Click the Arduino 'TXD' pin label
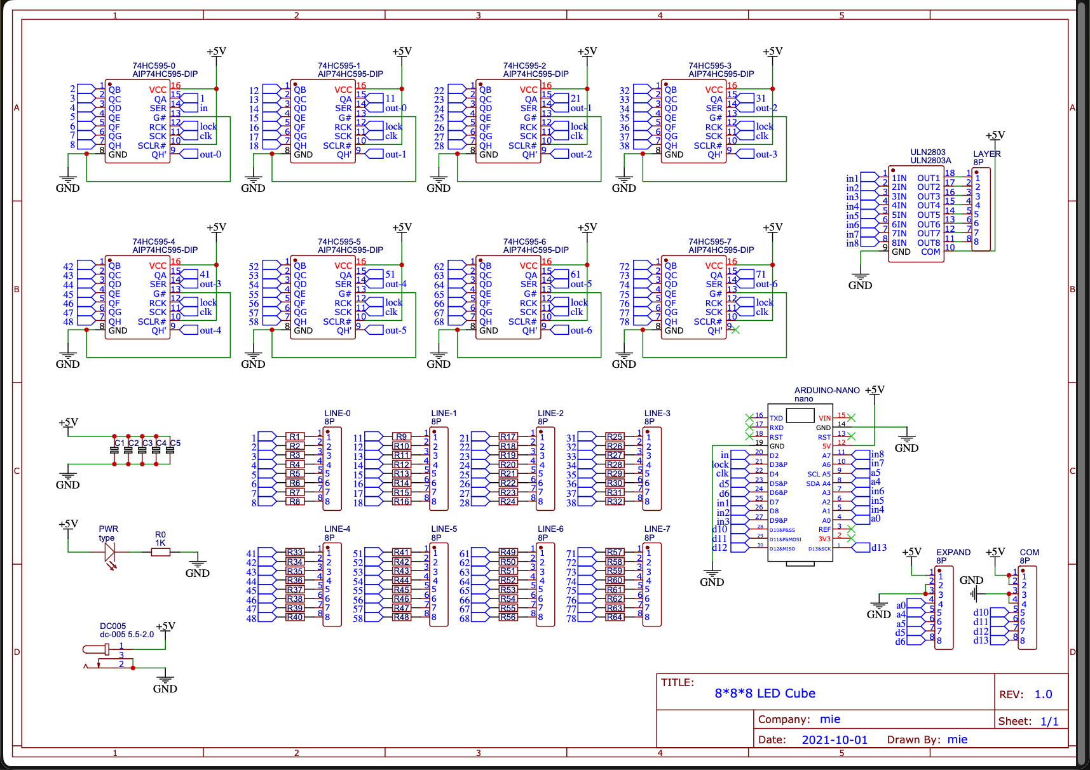The height and width of the screenshot is (770, 1090). point(776,418)
